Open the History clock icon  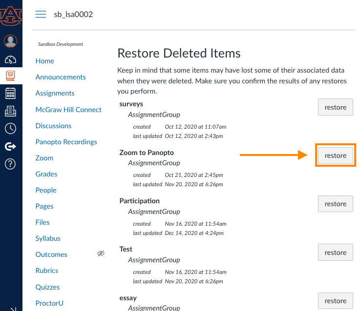[11, 129]
